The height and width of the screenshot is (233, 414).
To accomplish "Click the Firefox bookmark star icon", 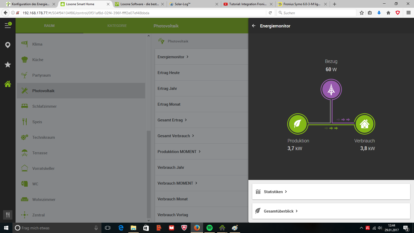I will click(x=362, y=13).
